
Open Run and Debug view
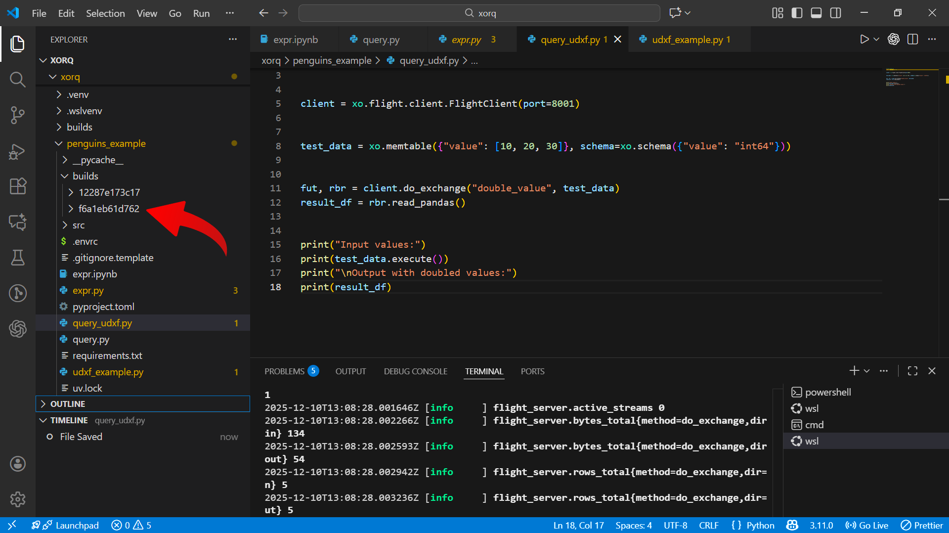[18, 151]
